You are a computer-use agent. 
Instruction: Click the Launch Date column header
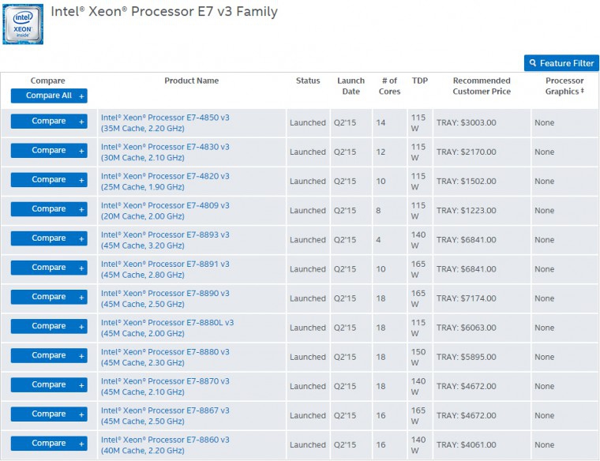pyautogui.click(x=351, y=86)
